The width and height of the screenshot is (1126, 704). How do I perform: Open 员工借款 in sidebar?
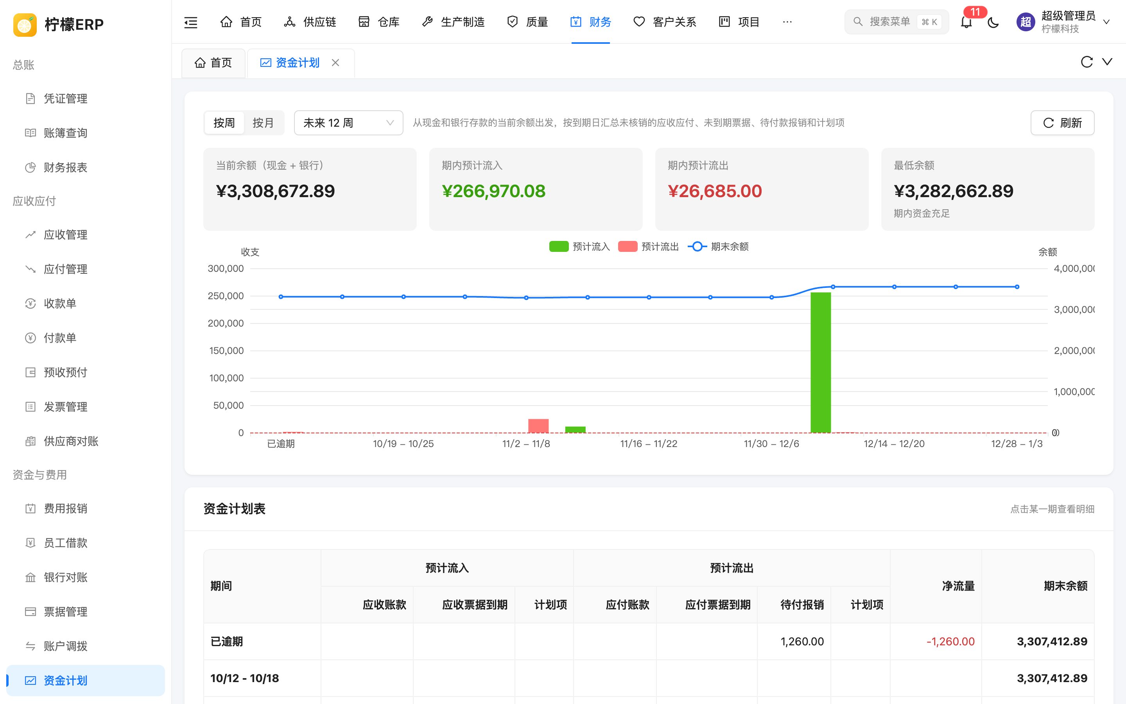coord(86,543)
